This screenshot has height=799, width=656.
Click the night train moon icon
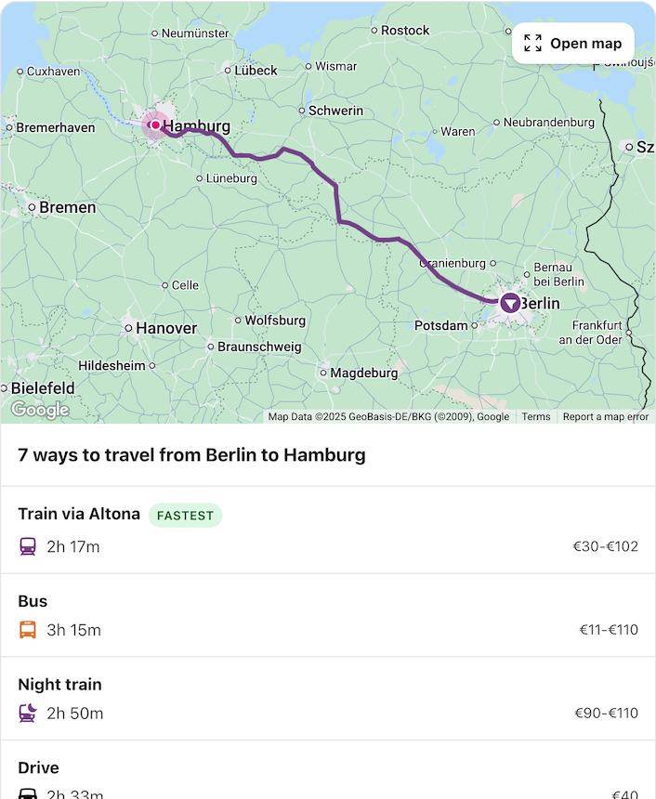28,714
